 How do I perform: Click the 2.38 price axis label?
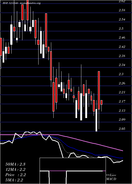122,56
